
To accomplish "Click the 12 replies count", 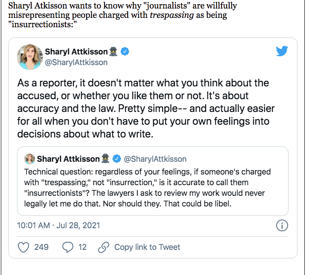I will (x=82, y=247).
